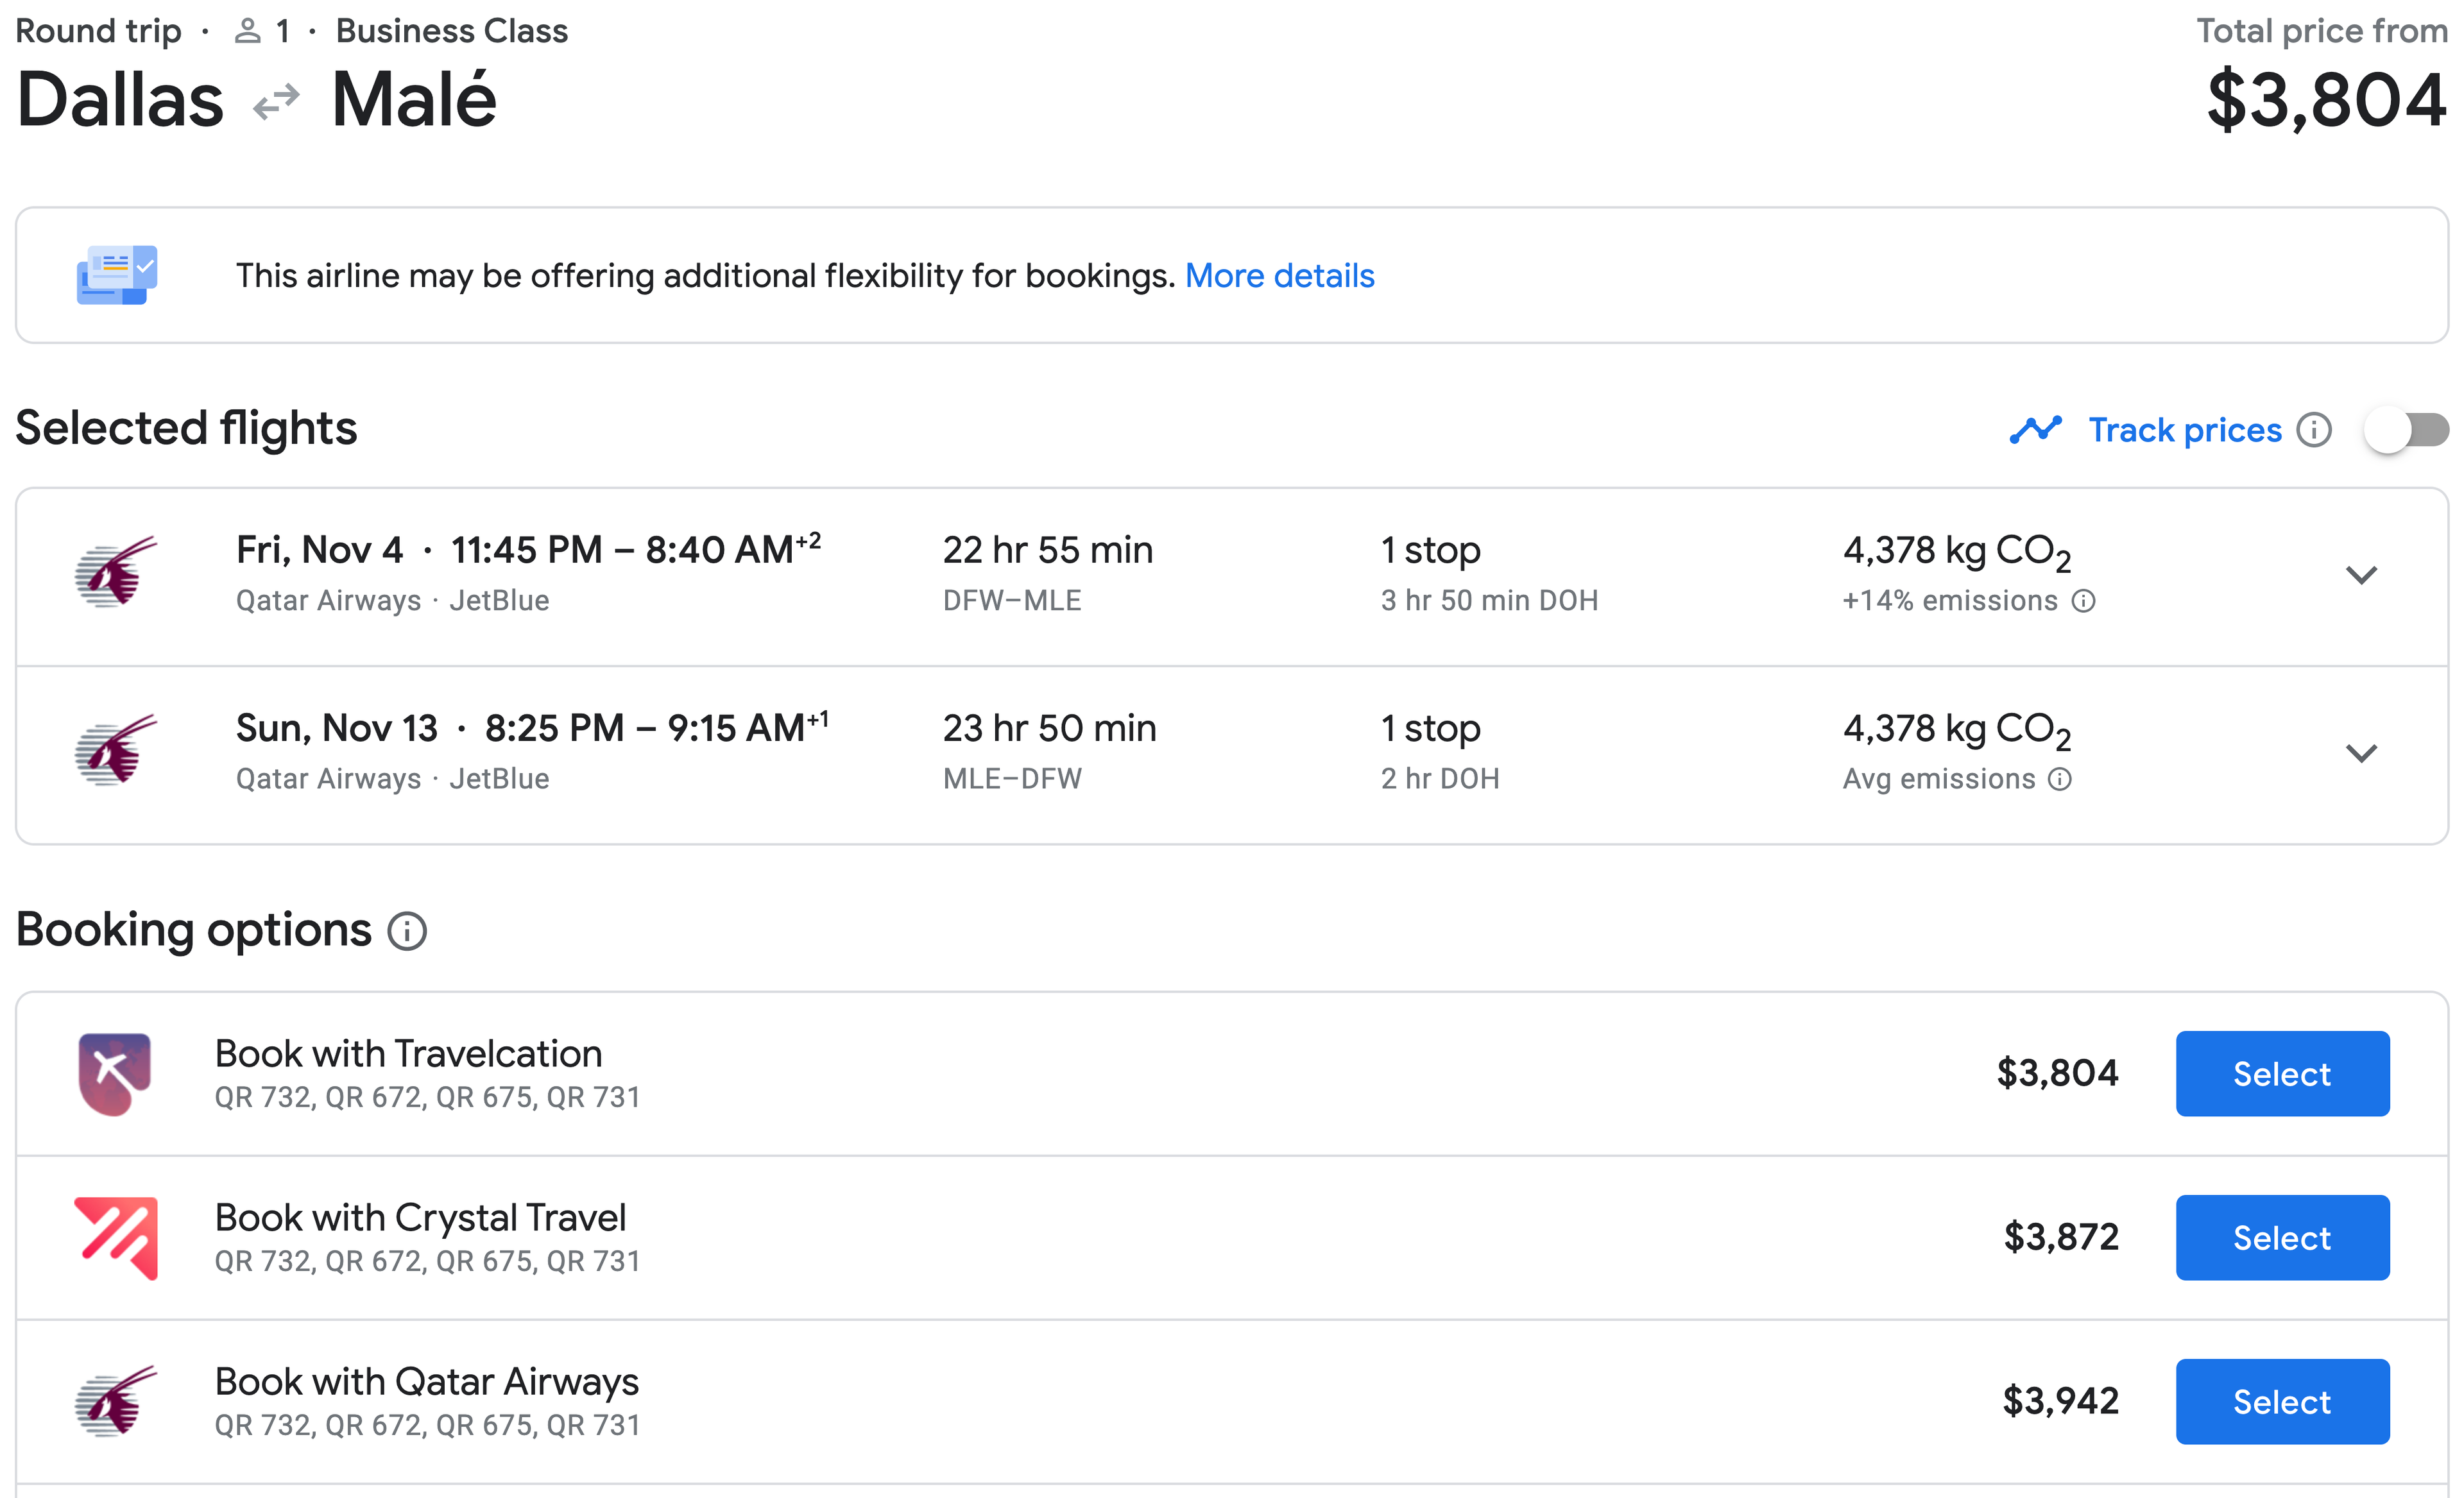Expand the Fri, Nov 4 flight details
The width and height of the screenshot is (2464, 1498).
click(x=2361, y=575)
